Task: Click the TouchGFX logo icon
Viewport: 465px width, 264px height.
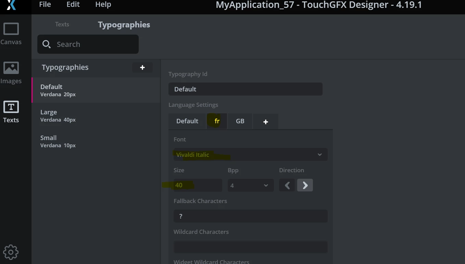Action: click(x=11, y=5)
